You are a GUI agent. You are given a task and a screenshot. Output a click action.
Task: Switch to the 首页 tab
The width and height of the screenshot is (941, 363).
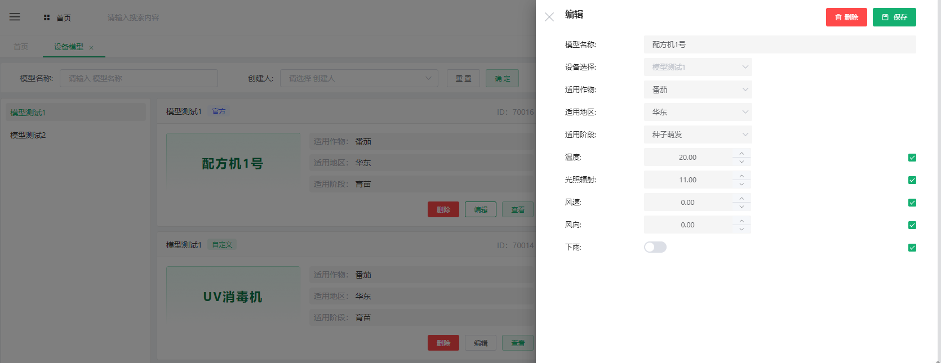pos(21,47)
